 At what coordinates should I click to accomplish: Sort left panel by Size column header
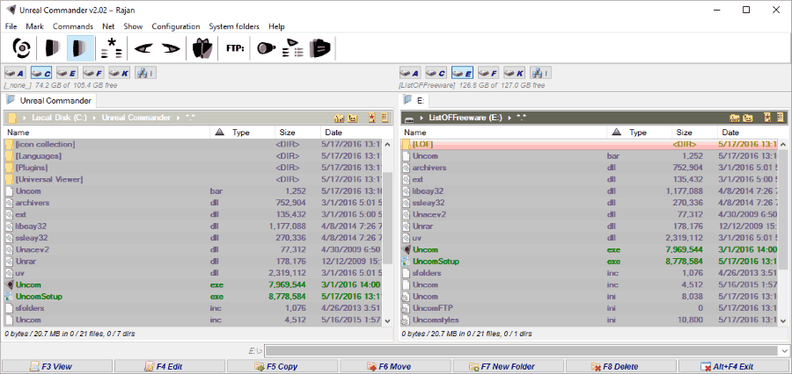click(297, 133)
